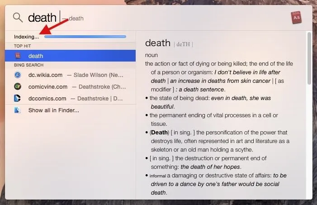Click the dccomics.com site icon
317x205 pixels.
(x=17, y=98)
